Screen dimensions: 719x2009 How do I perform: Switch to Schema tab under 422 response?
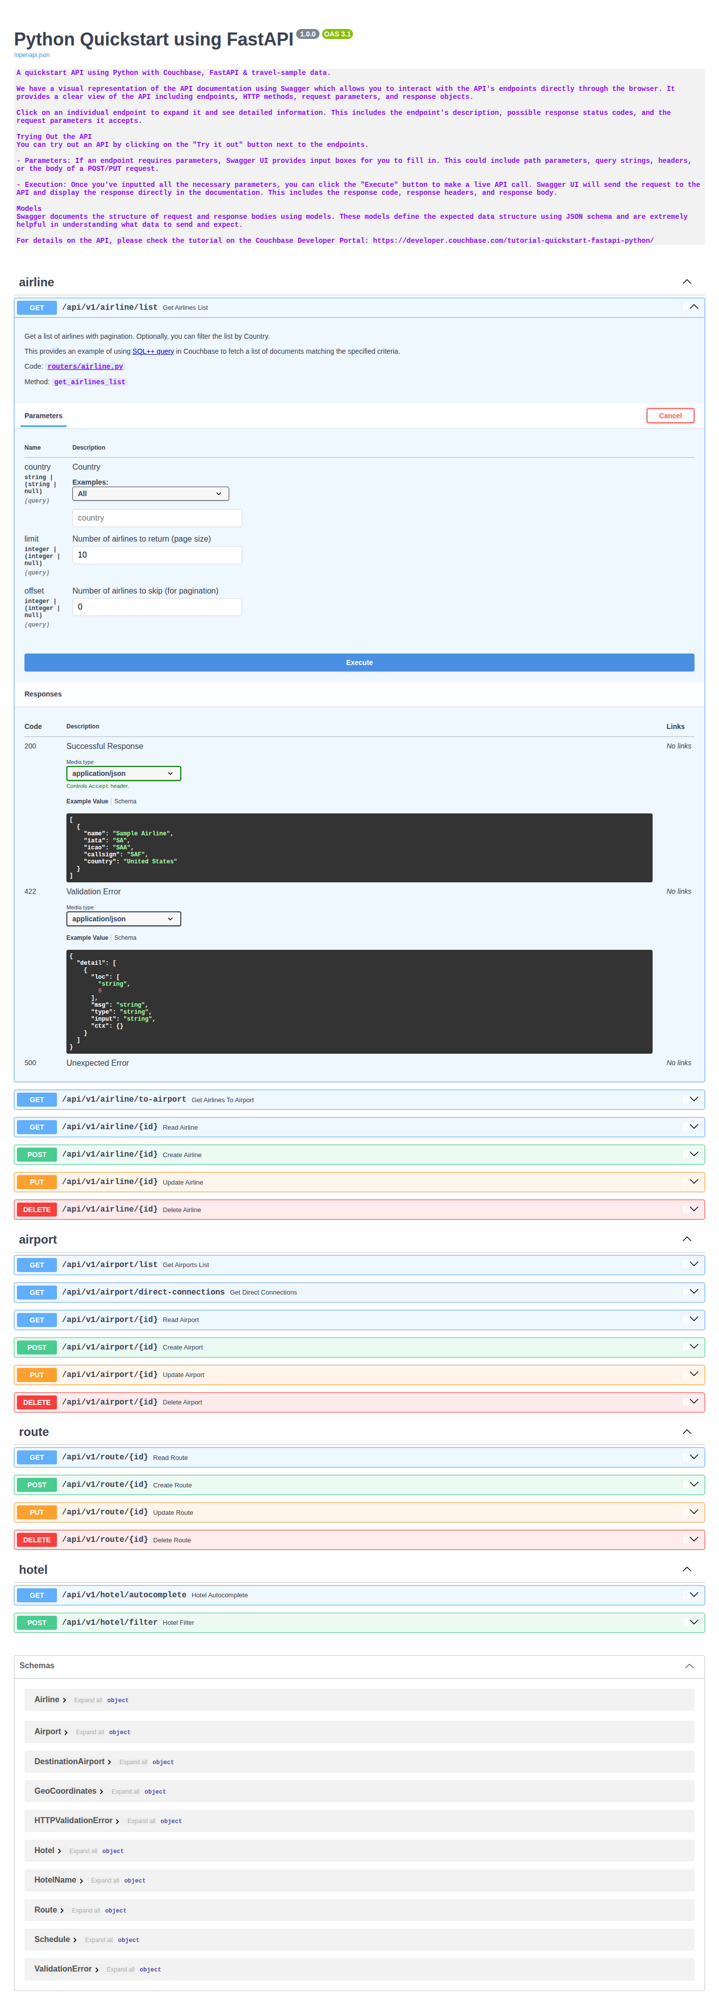[x=125, y=937]
